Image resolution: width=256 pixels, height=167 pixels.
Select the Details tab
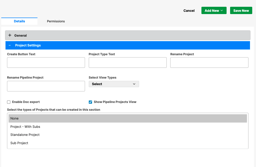pyautogui.click(x=19, y=21)
